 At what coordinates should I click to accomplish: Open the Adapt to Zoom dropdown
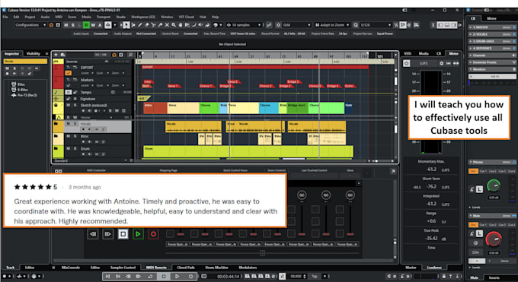[331, 25]
